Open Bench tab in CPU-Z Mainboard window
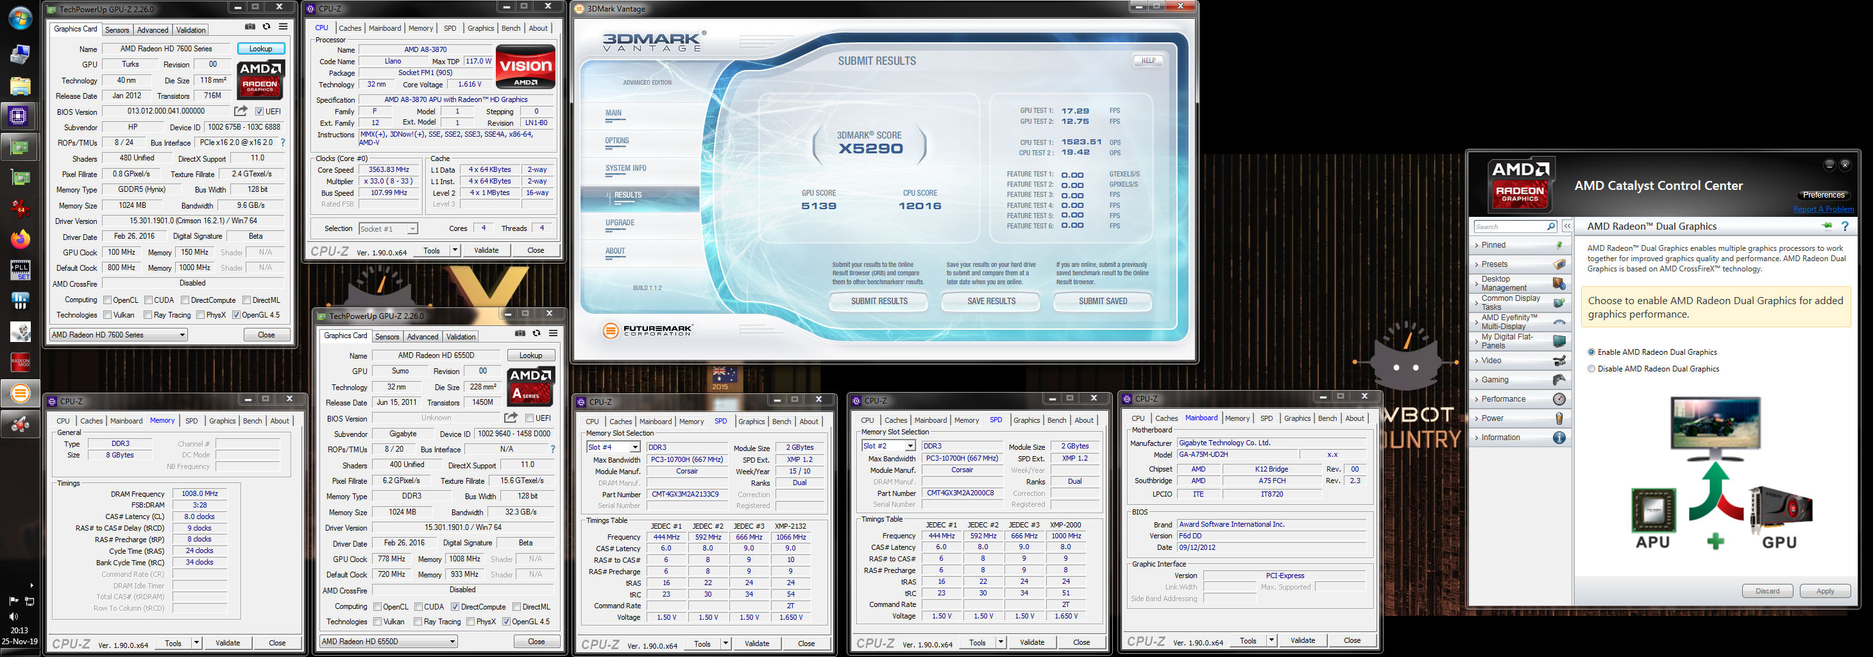This screenshot has height=657, width=1873. point(1328,418)
